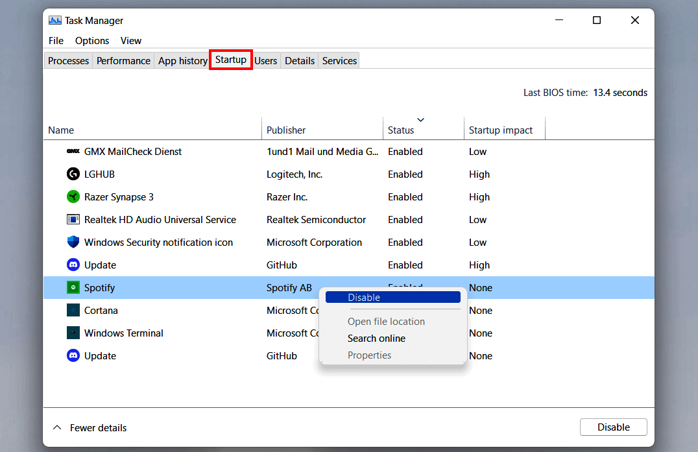The width and height of the screenshot is (698, 452).
Task: Click the Realtek HD Audio icon
Action: point(73,219)
